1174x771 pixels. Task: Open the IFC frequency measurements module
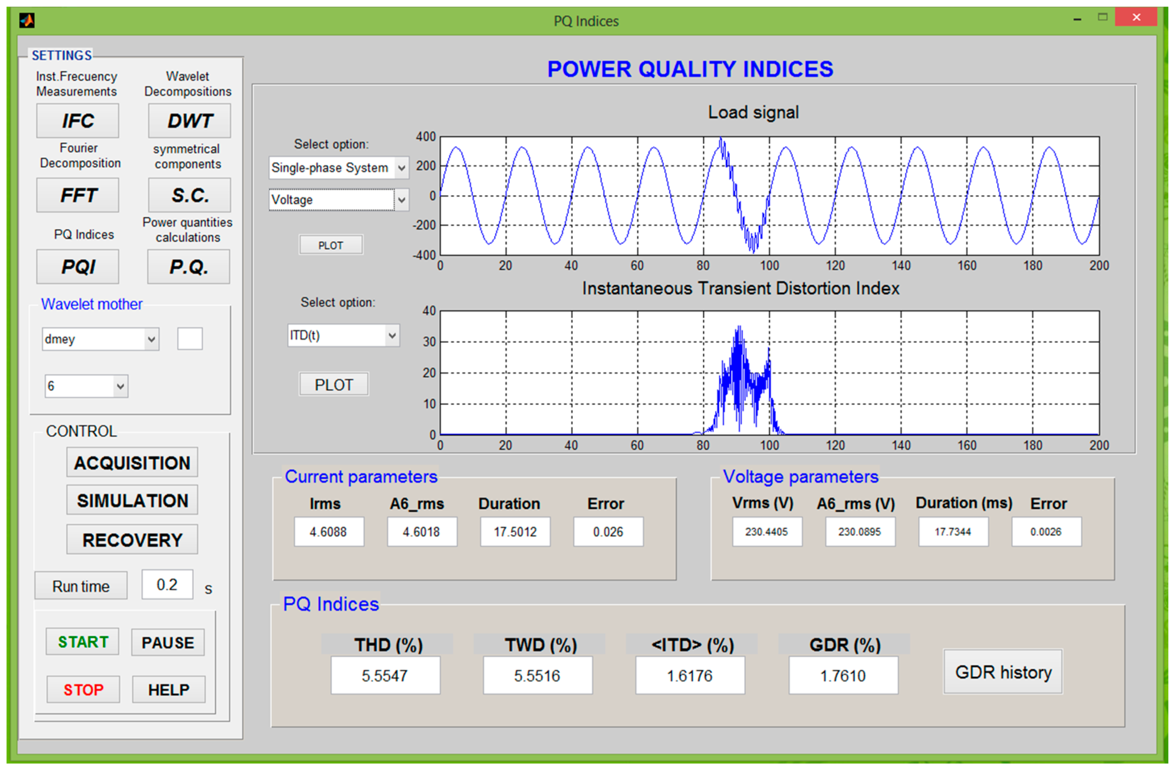point(77,121)
